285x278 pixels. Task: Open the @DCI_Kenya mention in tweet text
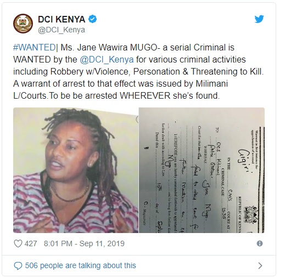pos(107,59)
